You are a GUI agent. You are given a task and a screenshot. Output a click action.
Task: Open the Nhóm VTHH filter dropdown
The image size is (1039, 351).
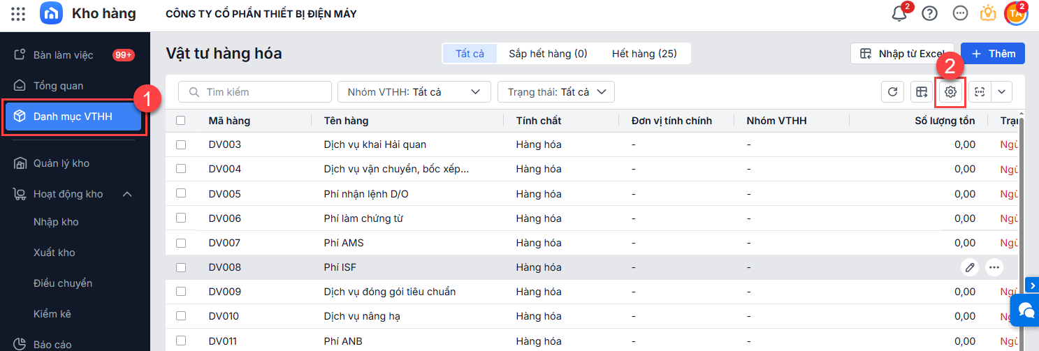[414, 91]
